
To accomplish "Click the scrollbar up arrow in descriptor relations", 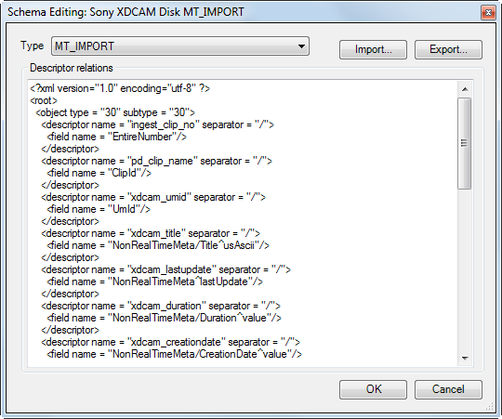I will 465,89.
